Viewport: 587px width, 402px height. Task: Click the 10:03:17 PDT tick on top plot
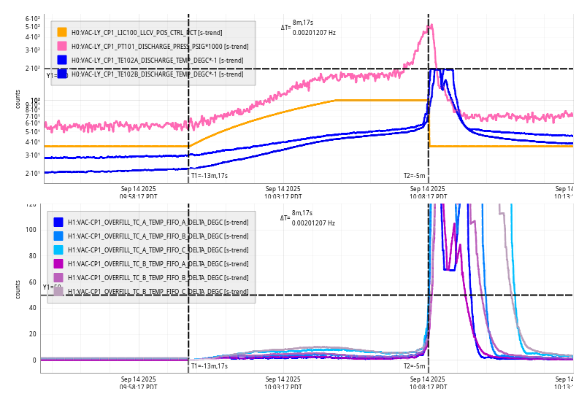(x=284, y=192)
